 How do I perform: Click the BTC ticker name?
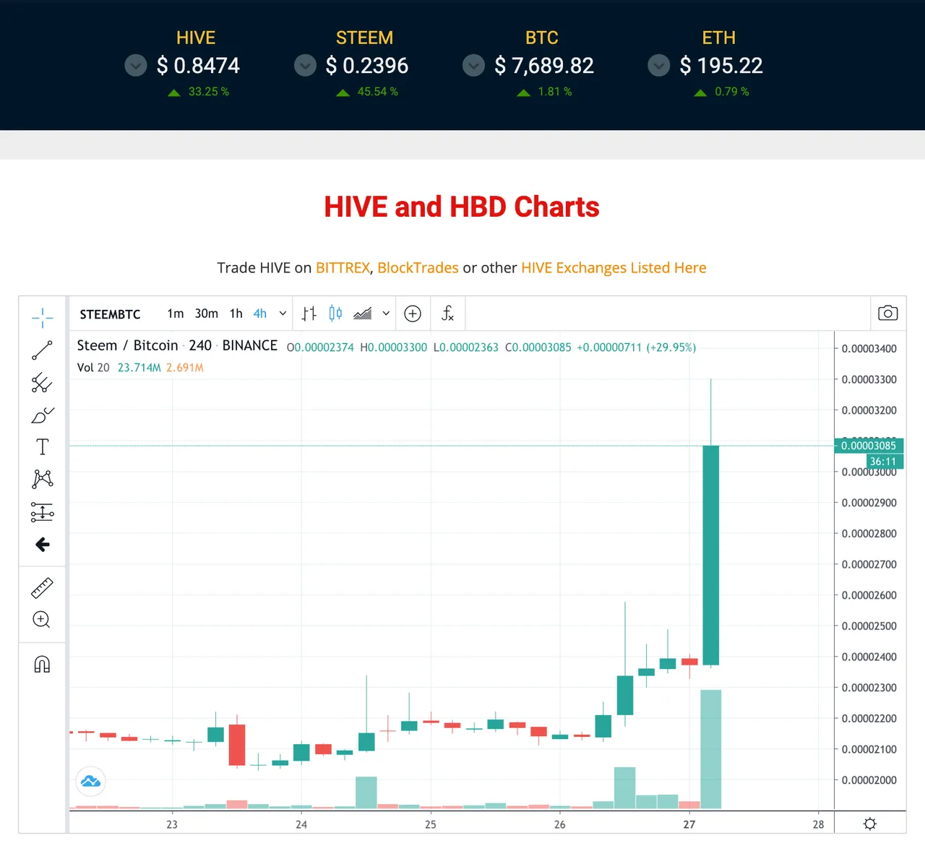point(542,38)
